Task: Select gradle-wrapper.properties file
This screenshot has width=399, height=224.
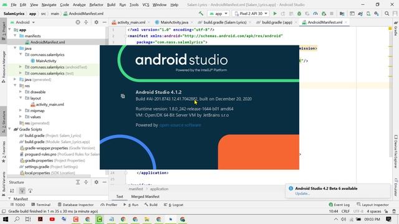Action: (x=46, y=148)
